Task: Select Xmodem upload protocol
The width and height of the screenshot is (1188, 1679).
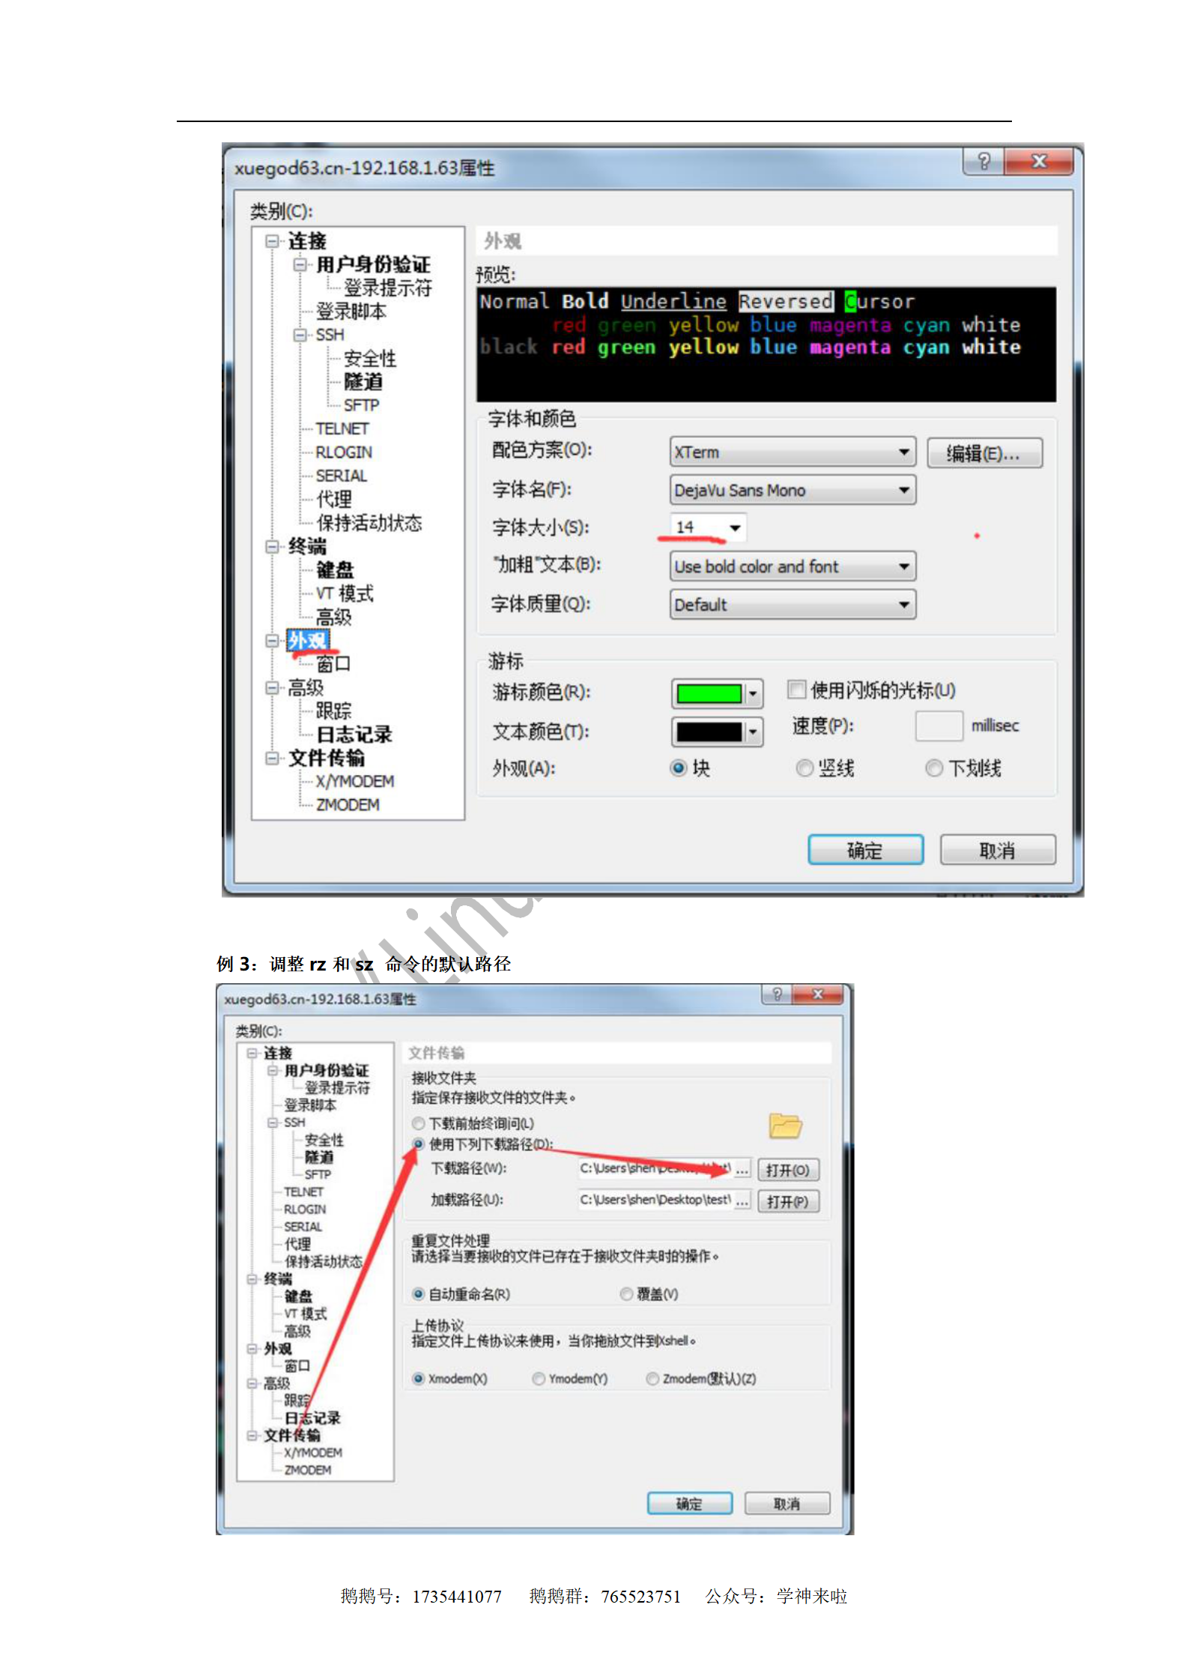Action: (x=419, y=1379)
